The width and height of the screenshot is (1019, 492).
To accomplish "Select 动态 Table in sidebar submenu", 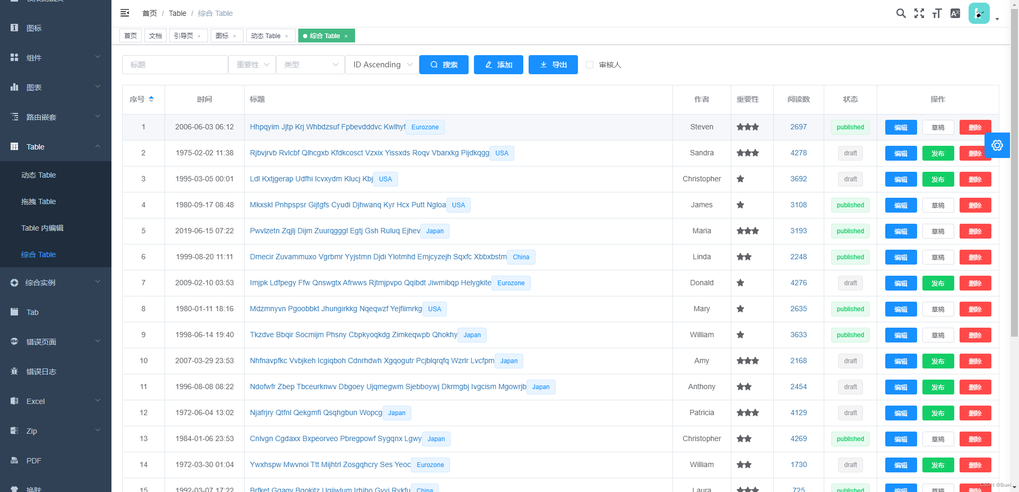I will pos(56,175).
